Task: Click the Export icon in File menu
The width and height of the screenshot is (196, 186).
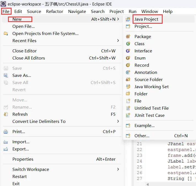Action: pyautogui.click(x=6, y=149)
